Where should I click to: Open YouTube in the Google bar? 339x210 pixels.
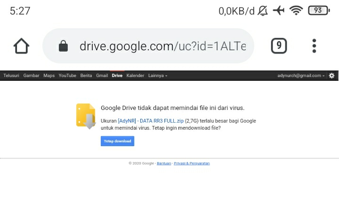(67, 76)
